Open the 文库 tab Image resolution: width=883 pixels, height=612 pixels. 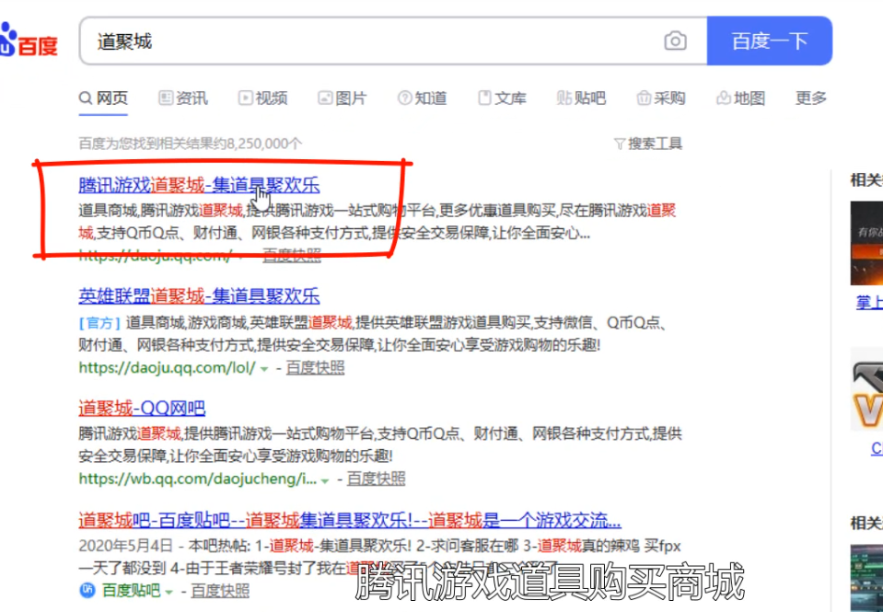tap(503, 98)
